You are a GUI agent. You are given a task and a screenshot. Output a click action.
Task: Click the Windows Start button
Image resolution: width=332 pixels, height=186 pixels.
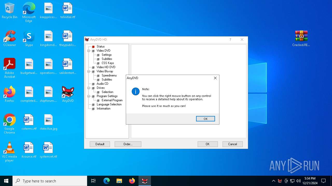click(6, 181)
